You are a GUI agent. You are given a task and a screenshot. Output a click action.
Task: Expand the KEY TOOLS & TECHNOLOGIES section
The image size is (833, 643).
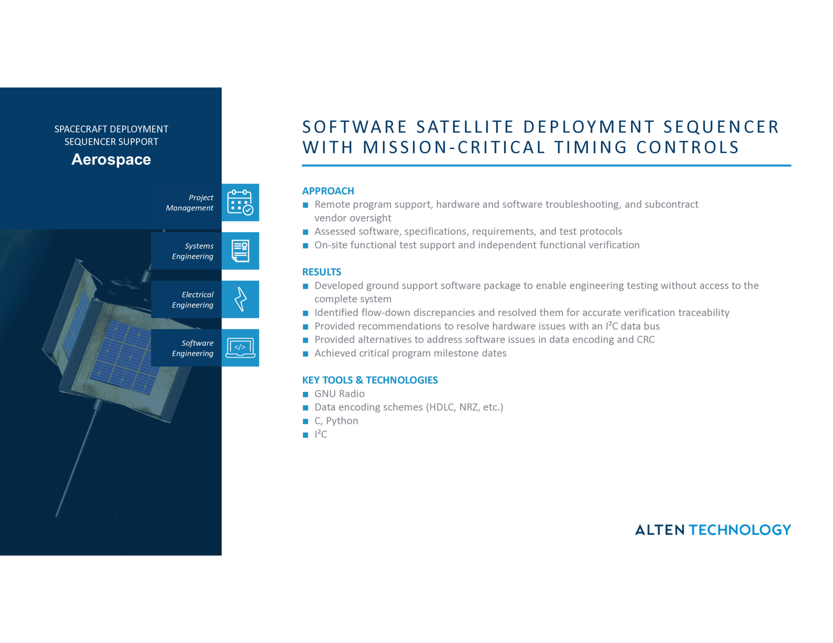[370, 380]
